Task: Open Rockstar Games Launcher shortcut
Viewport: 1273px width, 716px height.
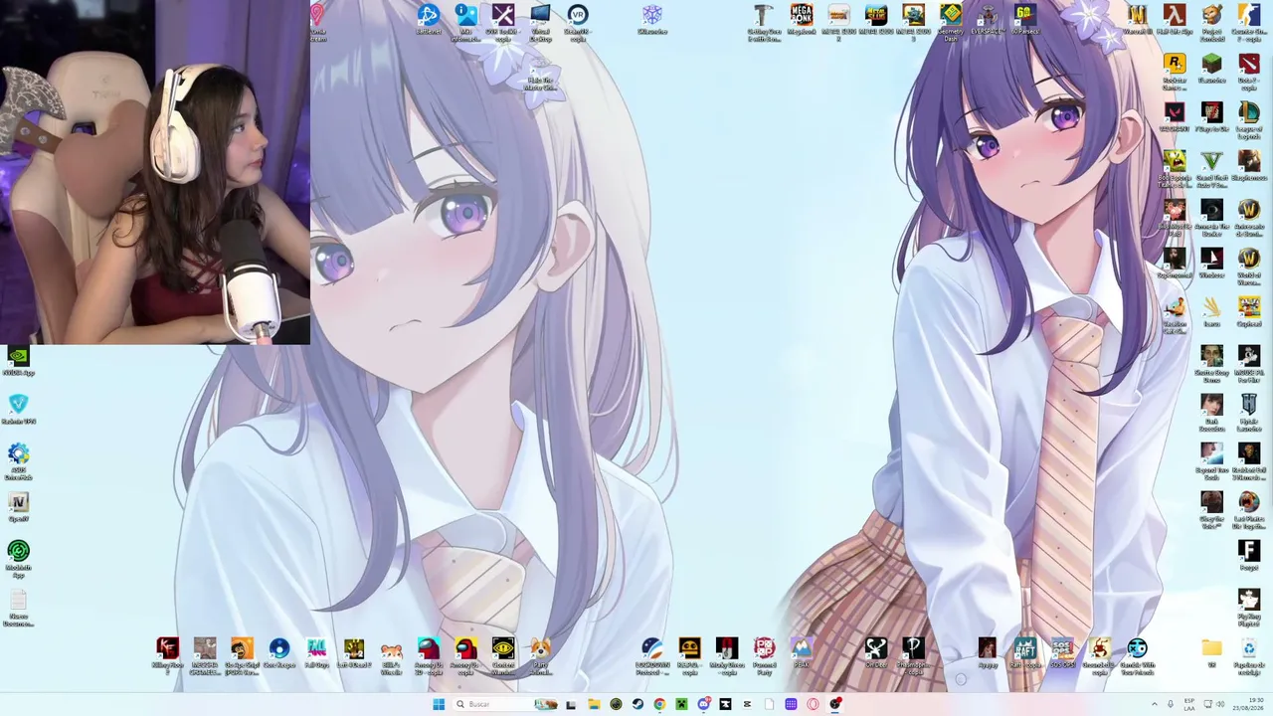Action: click(x=1175, y=72)
